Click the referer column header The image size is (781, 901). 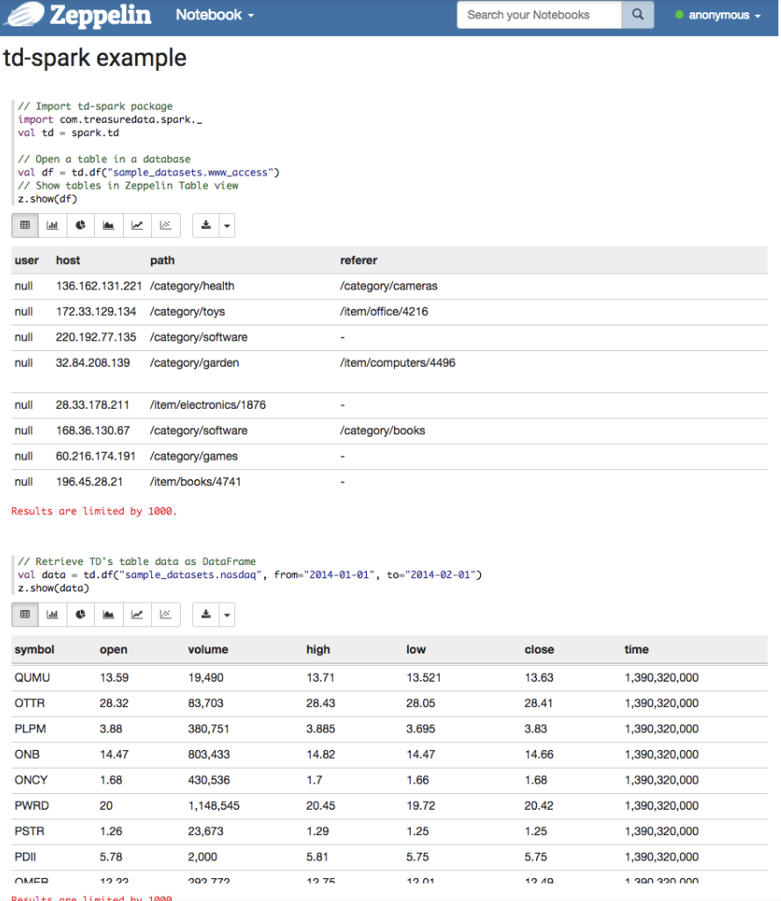tap(359, 261)
